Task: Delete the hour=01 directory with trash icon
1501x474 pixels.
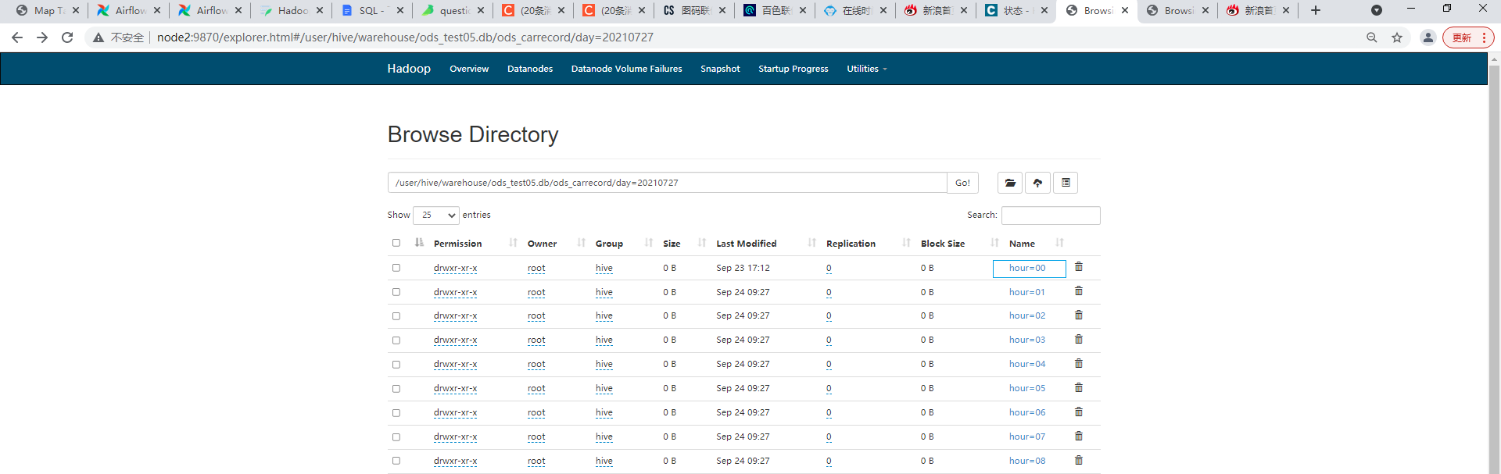Action: tap(1079, 291)
